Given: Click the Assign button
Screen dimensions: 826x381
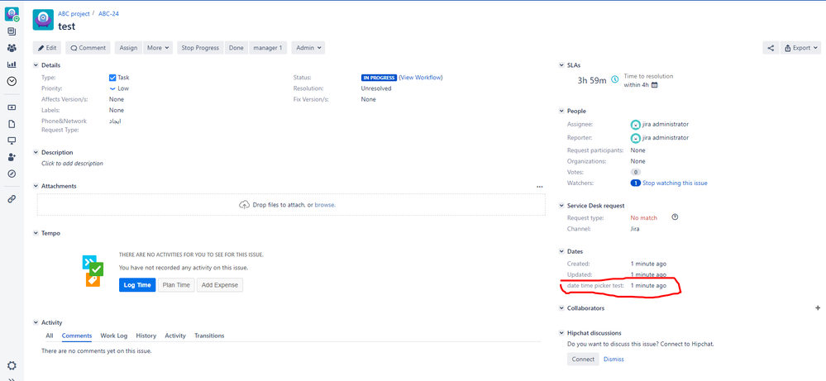Looking at the screenshot, I should coord(128,48).
